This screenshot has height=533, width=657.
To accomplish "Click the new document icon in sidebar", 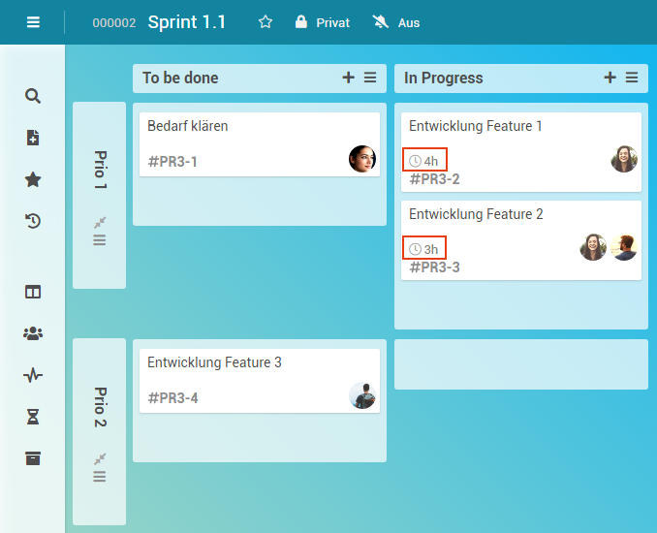I will [x=33, y=138].
